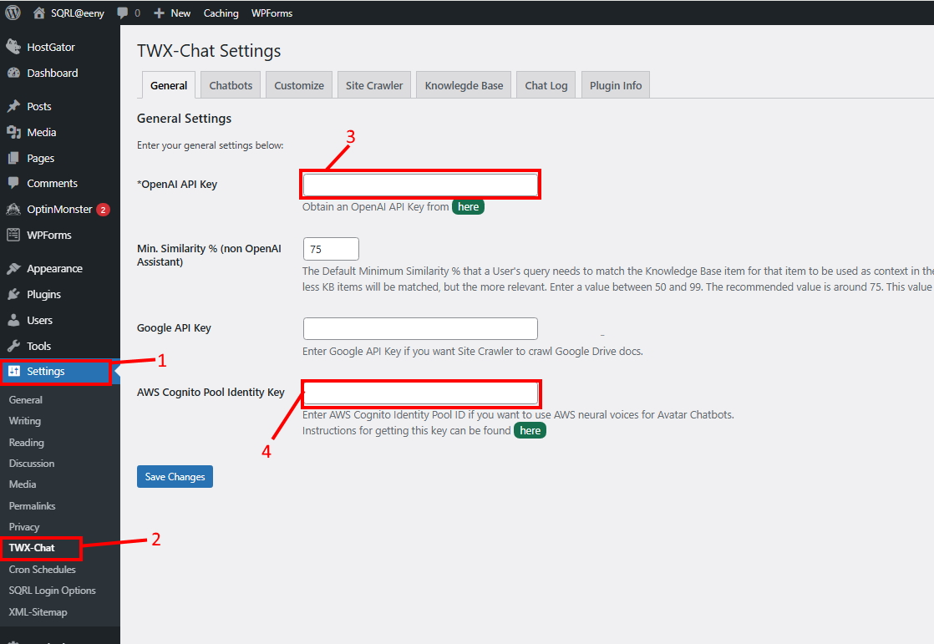Click the WordPress logo icon
This screenshot has width=934, height=644.
point(13,13)
